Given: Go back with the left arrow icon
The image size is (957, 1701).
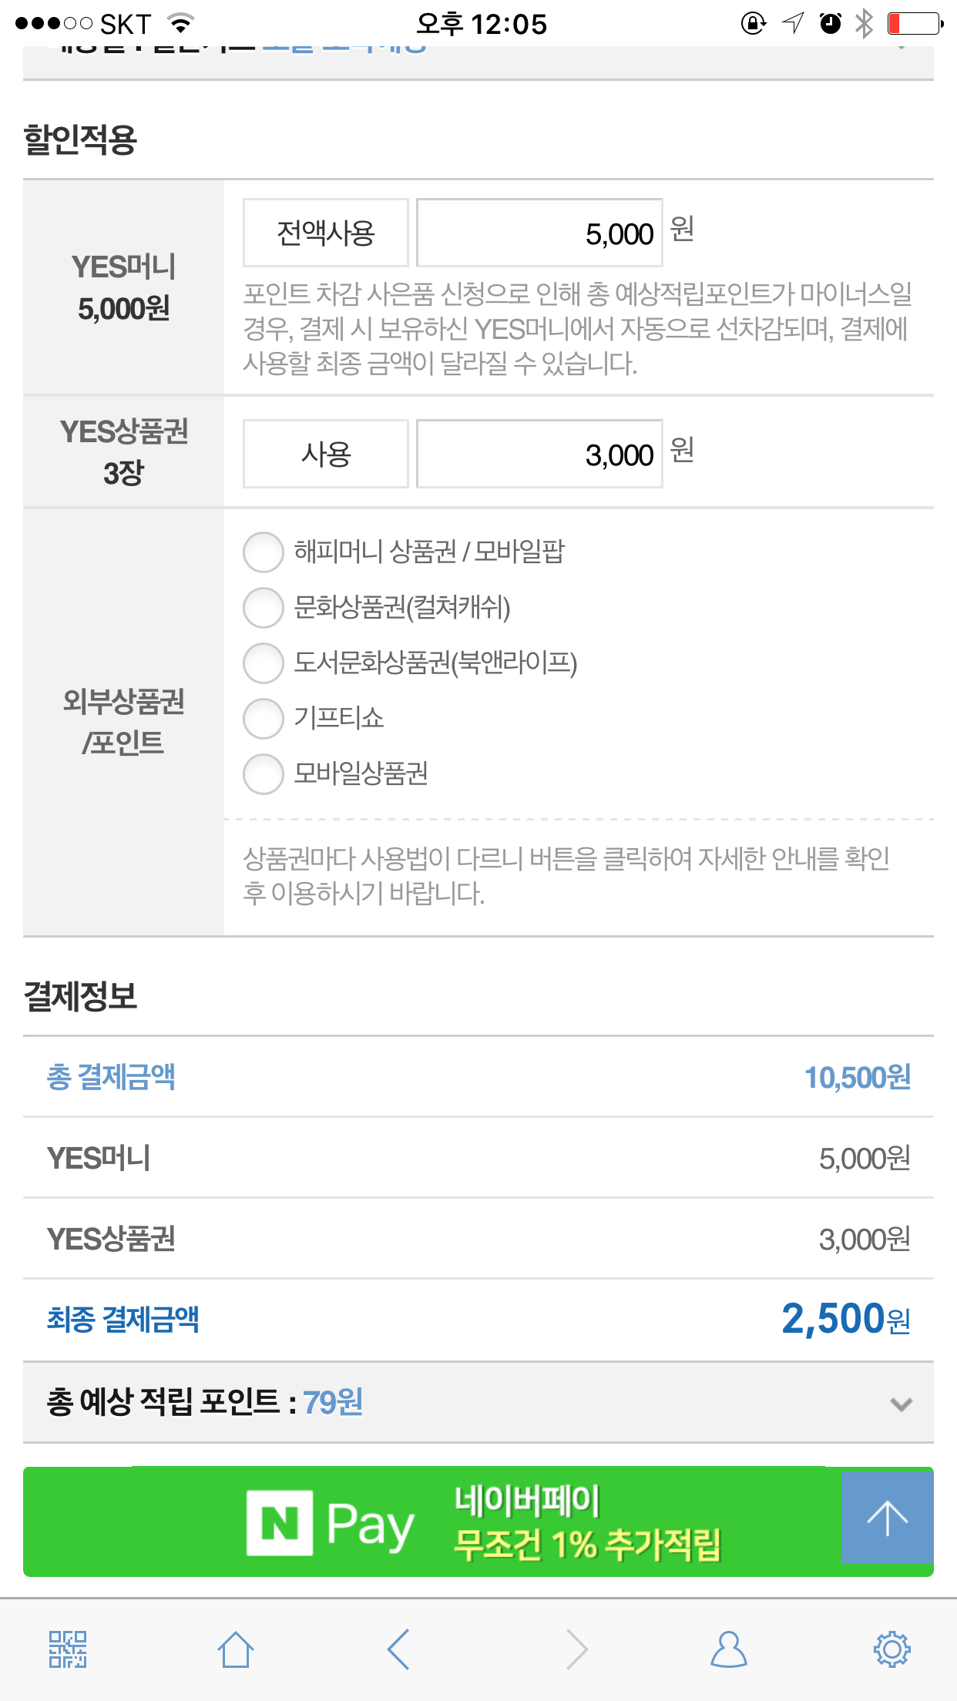Looking at the screenshot, I should click(398, 1649).
